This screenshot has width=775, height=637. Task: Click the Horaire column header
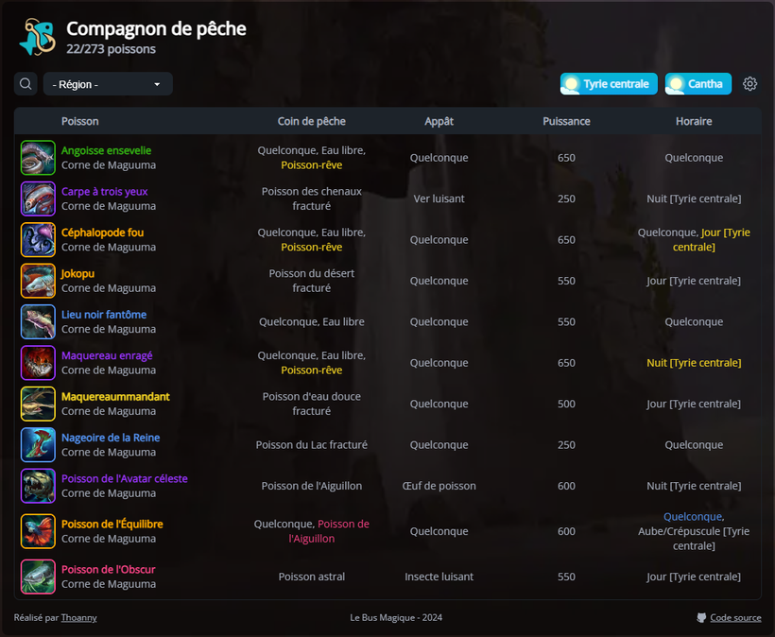(x=694, y=122)
